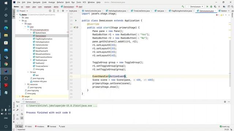Expand the .idea folder

[20, 17]
